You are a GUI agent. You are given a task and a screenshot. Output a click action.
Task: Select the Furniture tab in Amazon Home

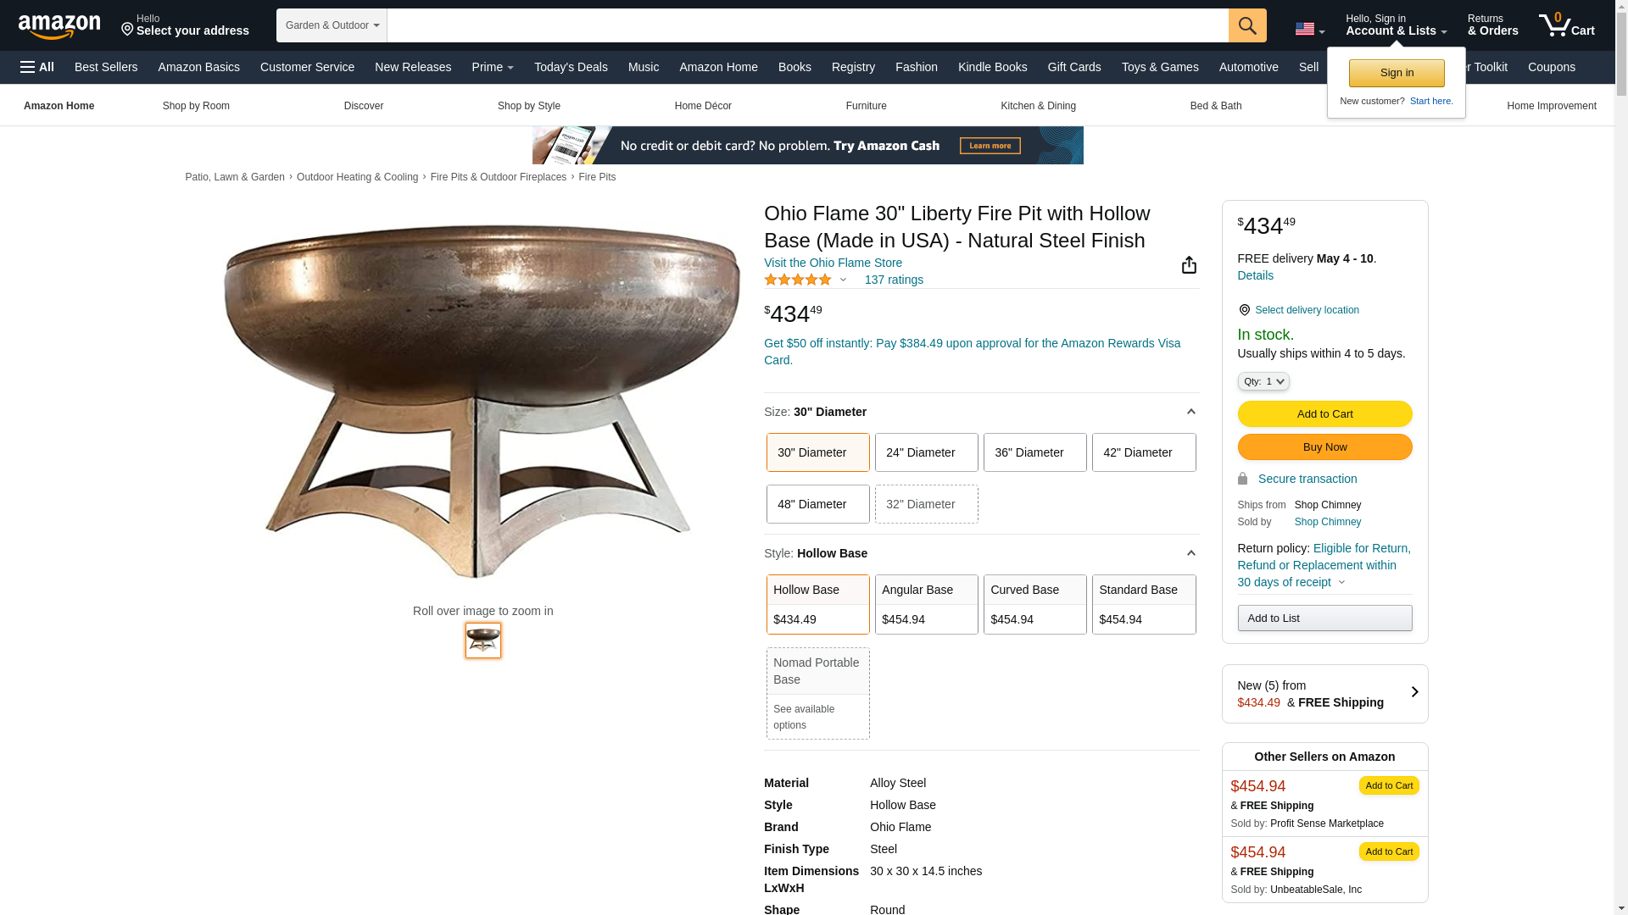[x=866, y=106]
